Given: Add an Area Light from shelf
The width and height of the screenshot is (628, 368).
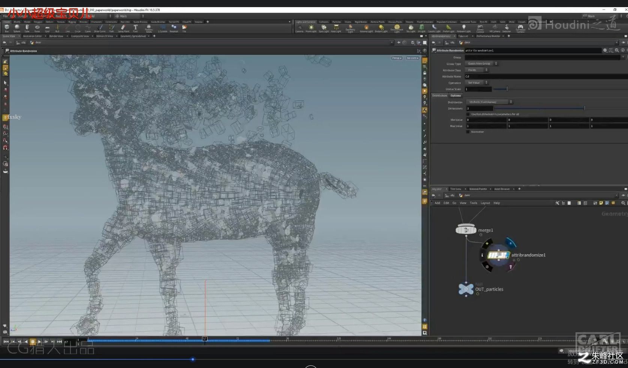Looking at the screenshot, I should click(x=336, y=29).
